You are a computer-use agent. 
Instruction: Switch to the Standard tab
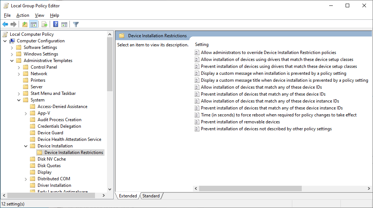pos(151,196)
